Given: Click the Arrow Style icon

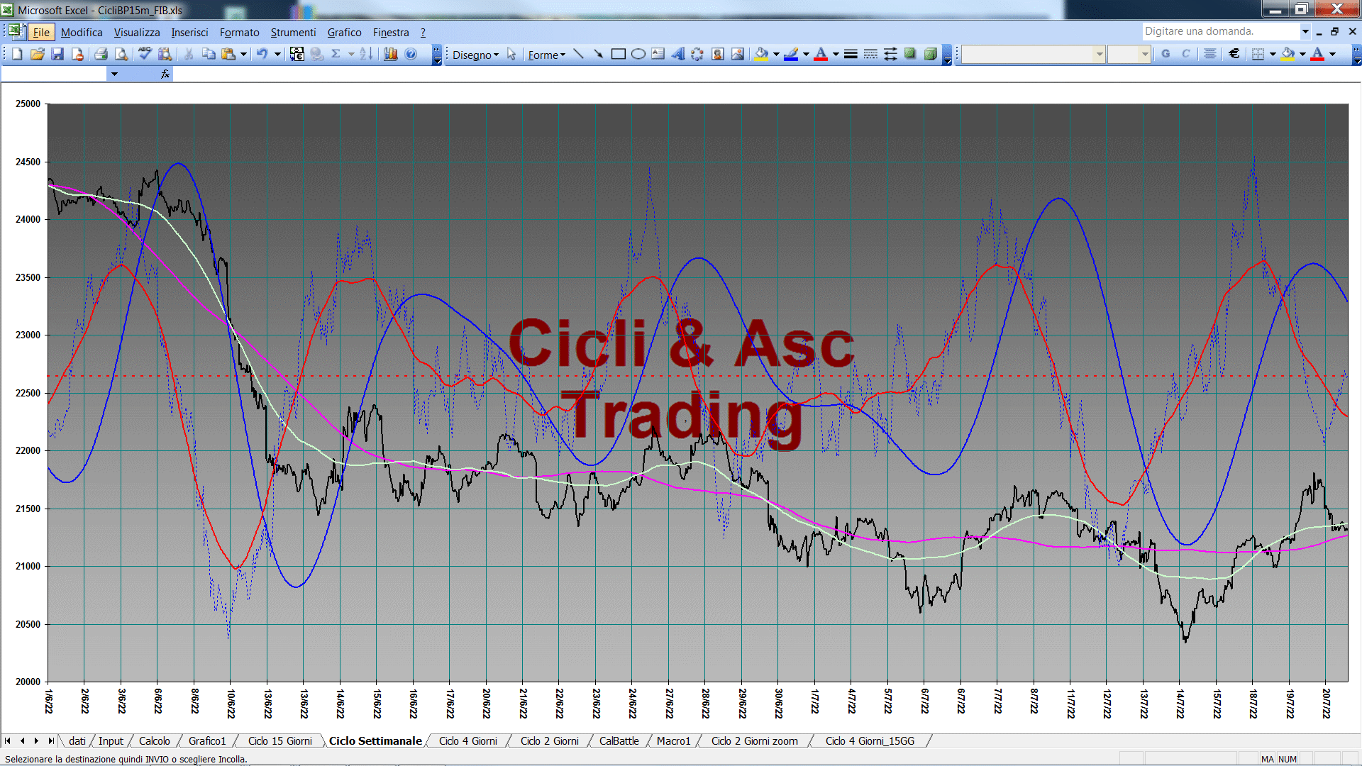Looking at the screenshot, I should [x=890, y=54].
